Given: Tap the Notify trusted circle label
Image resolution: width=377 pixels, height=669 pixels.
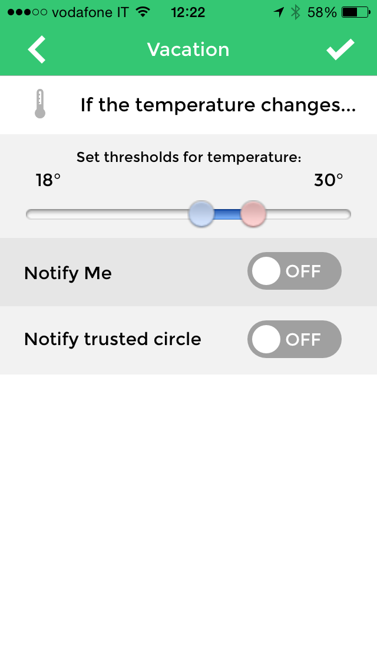Looking at the screenshot, I should 113,339.
